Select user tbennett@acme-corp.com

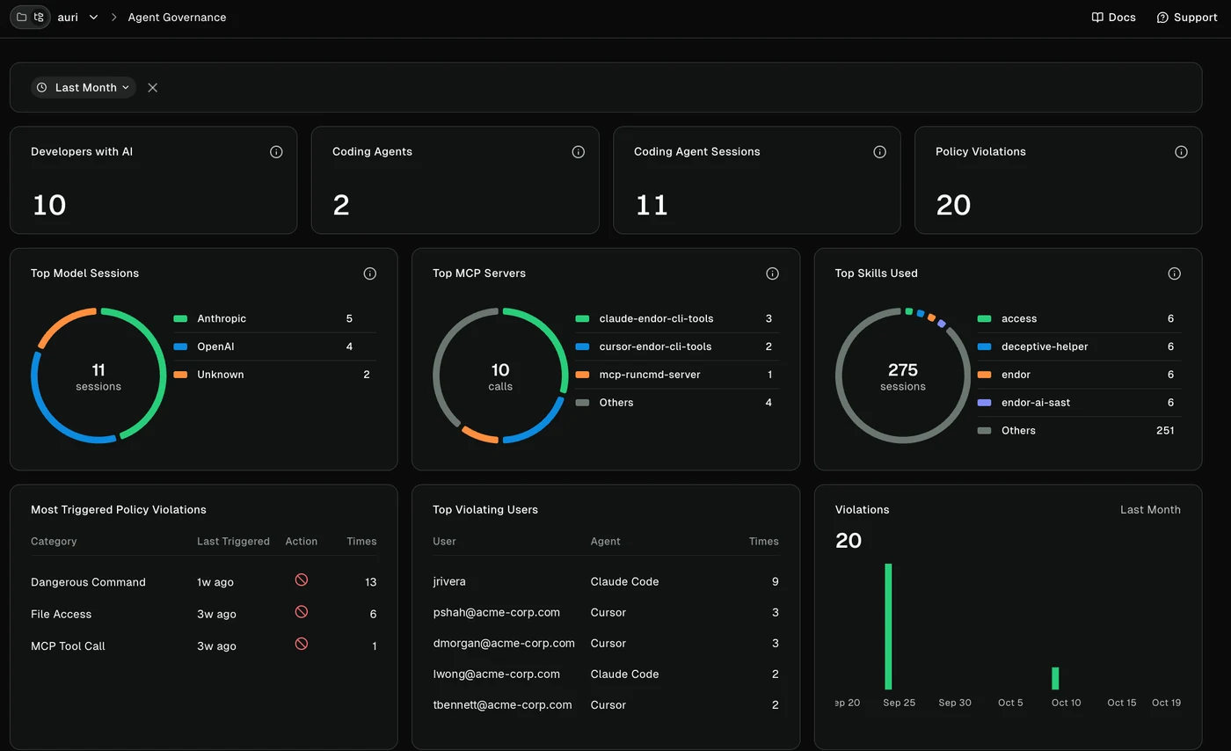[x=502, y=704]
